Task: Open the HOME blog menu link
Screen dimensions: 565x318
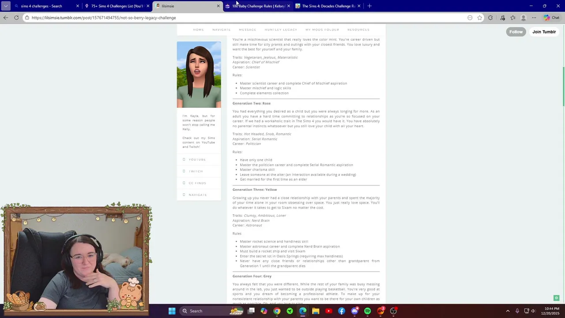Action: coord(199,30)
